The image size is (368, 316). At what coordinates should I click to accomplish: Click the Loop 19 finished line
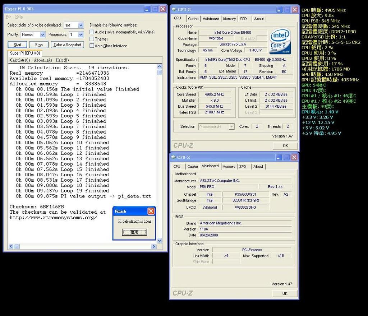point(63,191)
